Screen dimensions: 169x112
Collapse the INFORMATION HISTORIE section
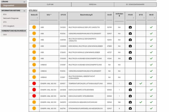pos(25,11)
